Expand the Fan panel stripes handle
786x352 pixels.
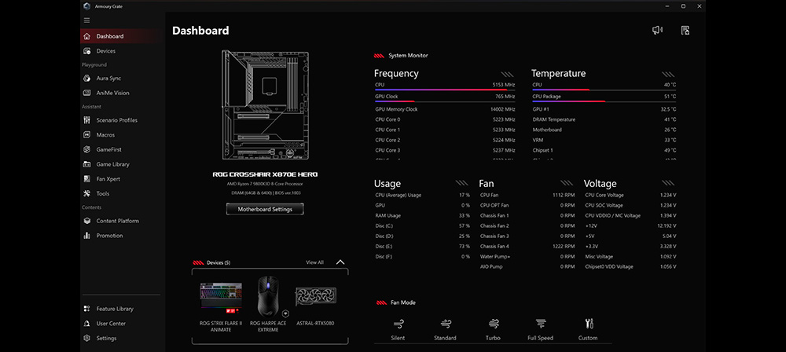click(x=567, y=183)
